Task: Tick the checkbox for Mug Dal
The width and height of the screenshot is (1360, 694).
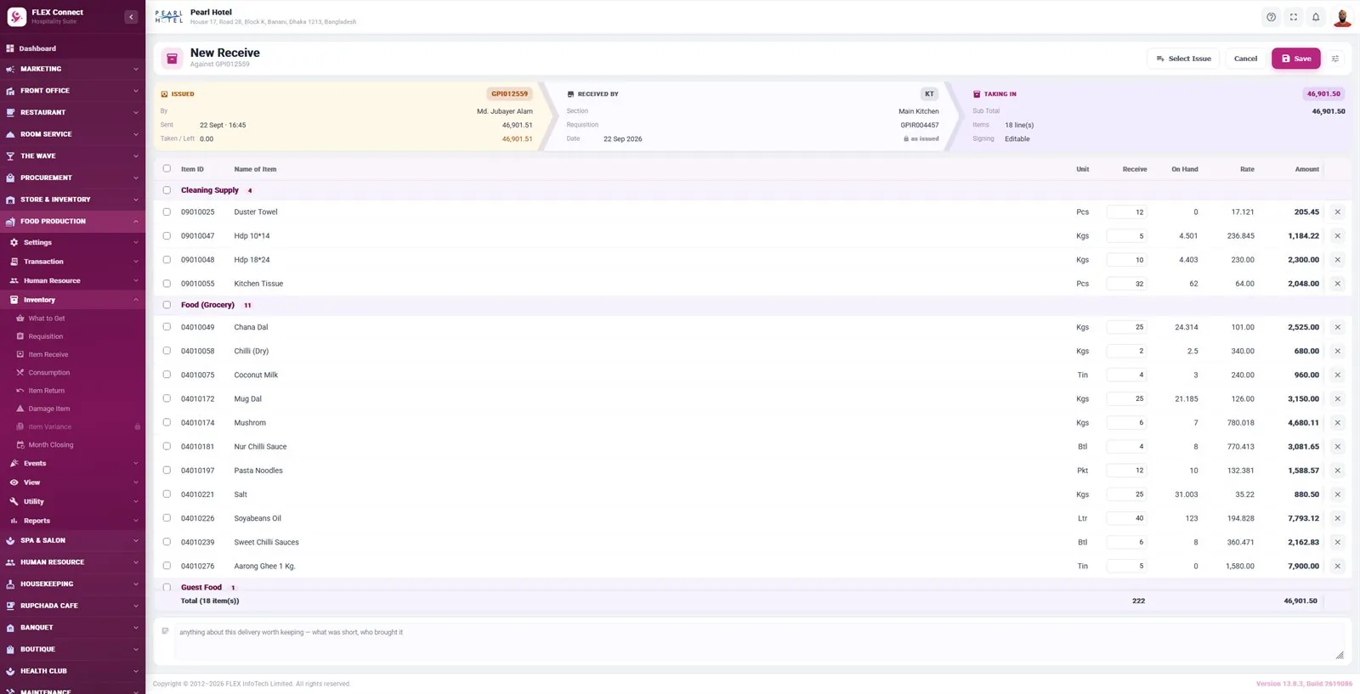Action: 167,398
